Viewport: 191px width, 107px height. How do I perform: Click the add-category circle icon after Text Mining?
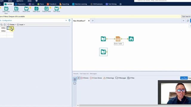point(121,4)
